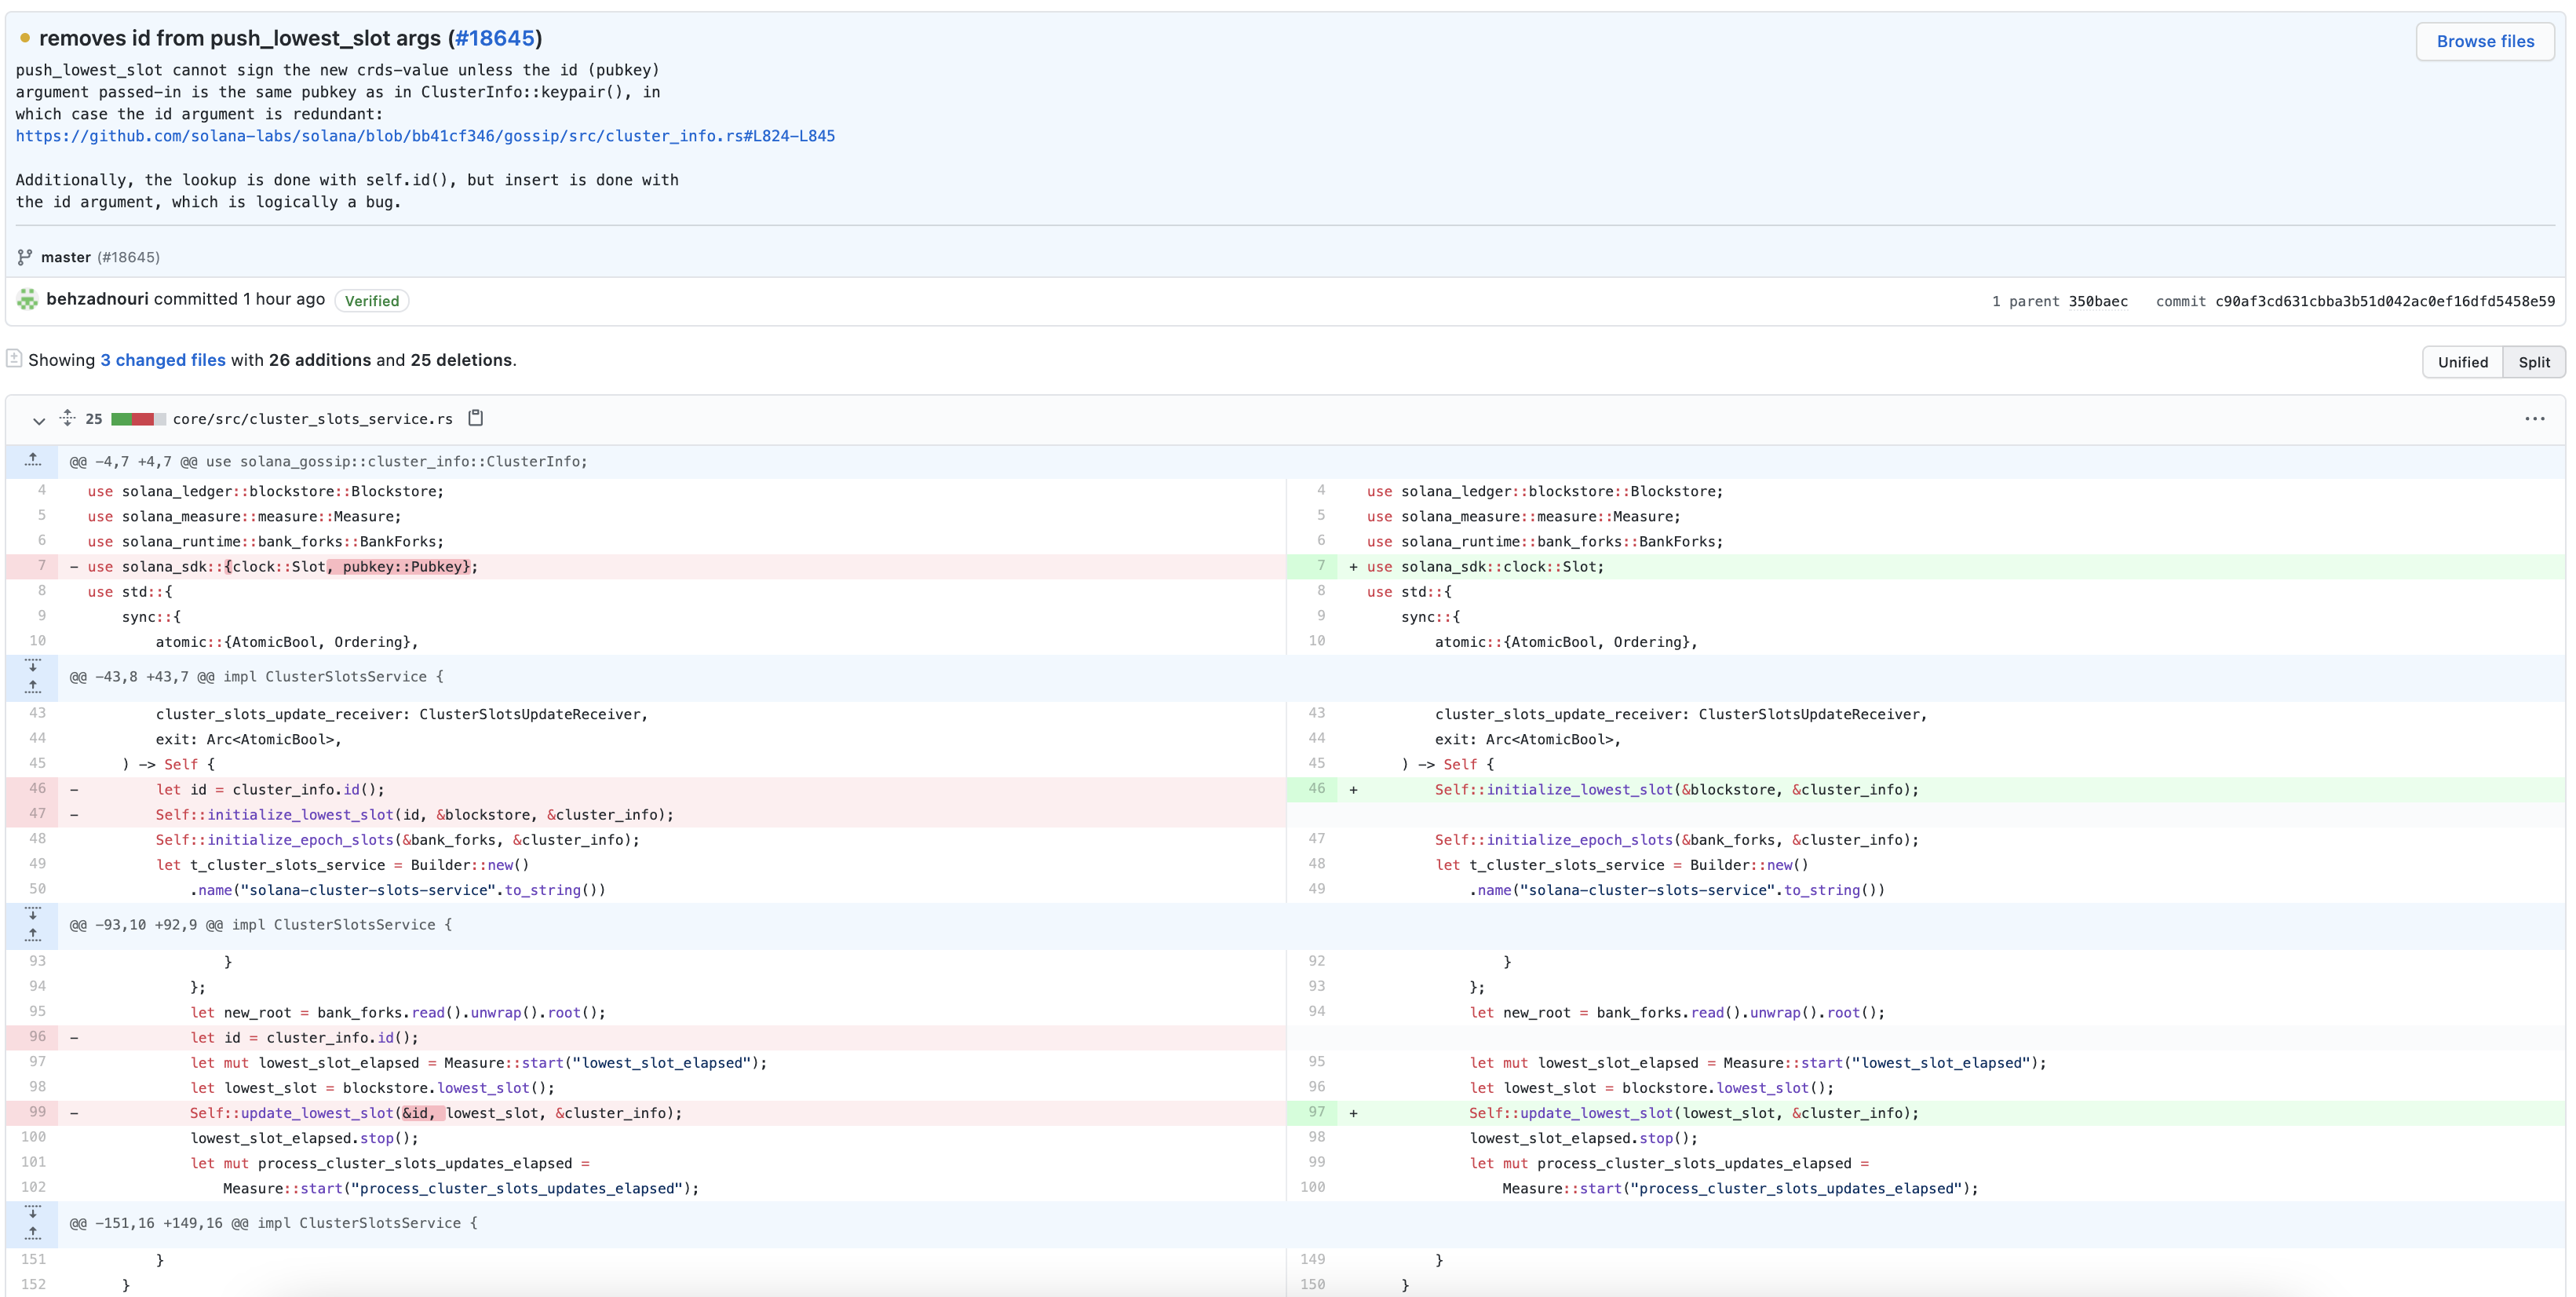This screenshot has height=1297, width=2576.
Task: Expand up above the -4,7 hunk header
Action: click(32, 460)
